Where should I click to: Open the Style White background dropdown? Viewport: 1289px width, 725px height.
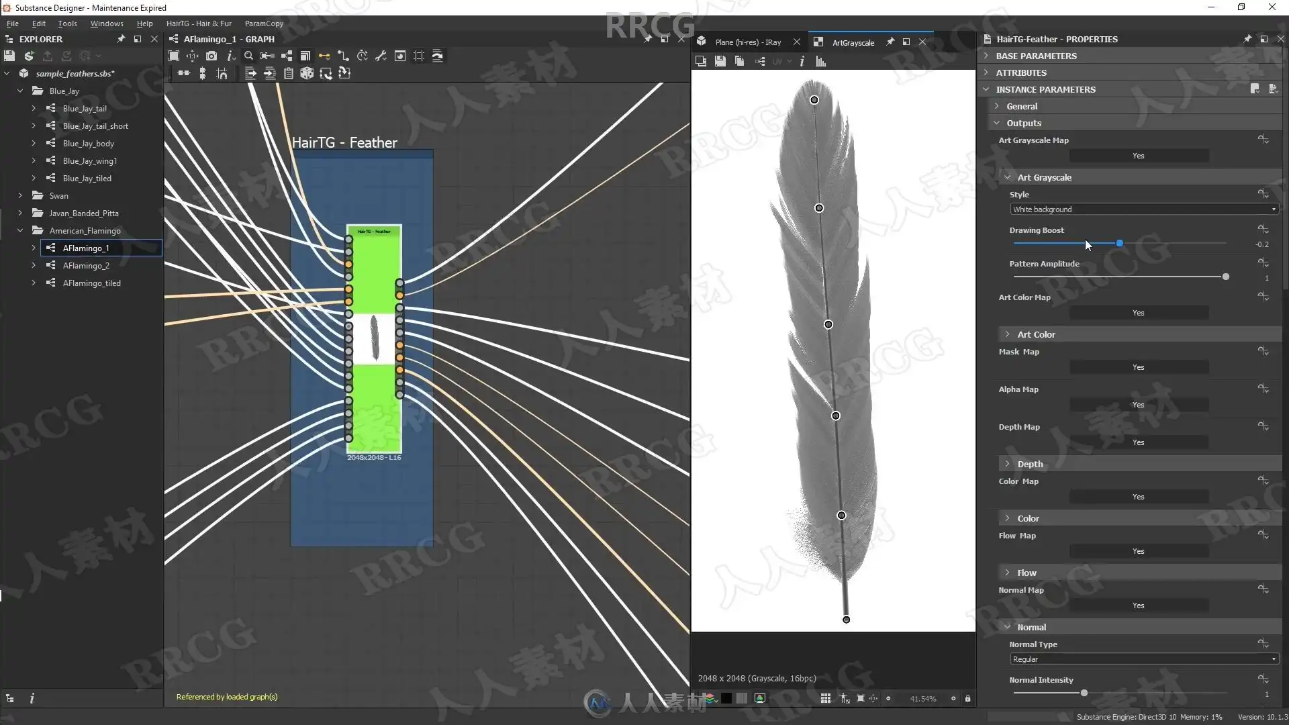[x=1143, y=209]
